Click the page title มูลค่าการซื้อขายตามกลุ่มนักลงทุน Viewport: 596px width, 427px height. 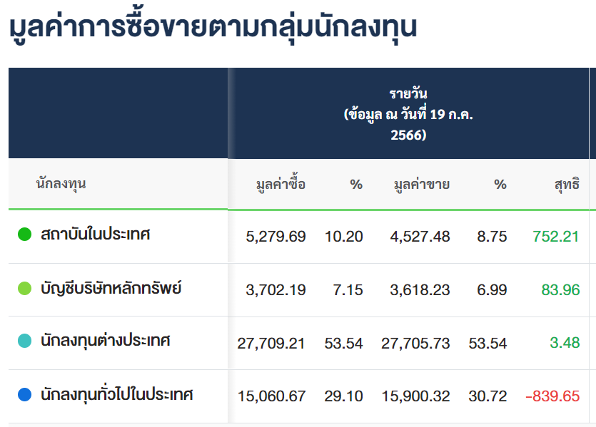tap(213, 29)
